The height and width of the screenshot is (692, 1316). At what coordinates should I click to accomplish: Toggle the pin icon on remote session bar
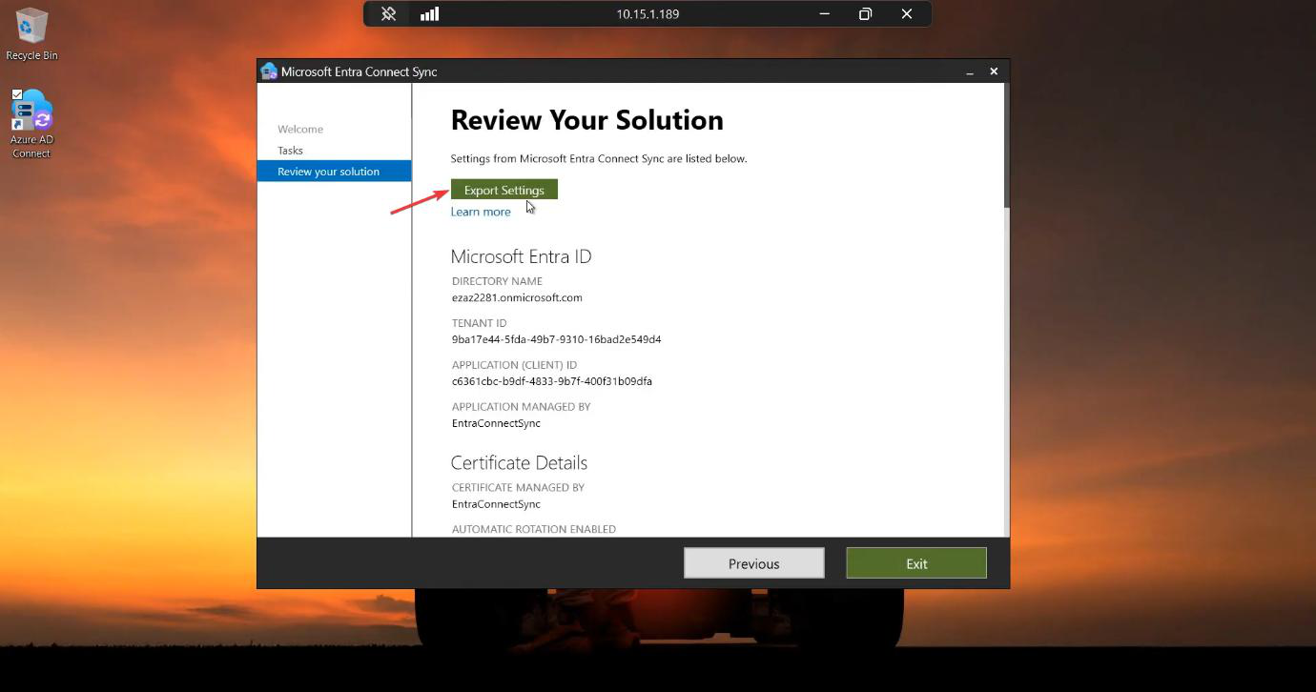coord(388,14)
